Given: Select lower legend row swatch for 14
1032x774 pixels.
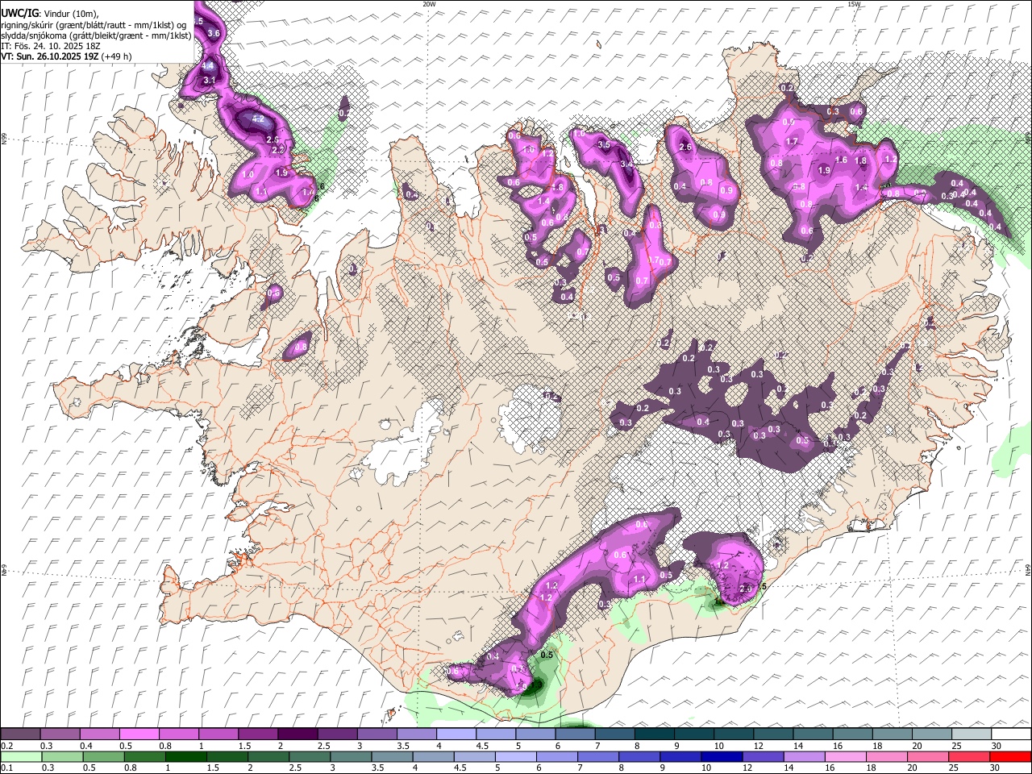Looking at the screenshot, I should [x=805, y=756].
